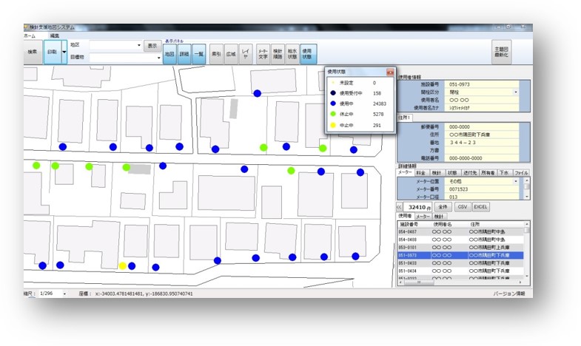The width and height of the screenshot is (581, 346).
Task: Export the list with the CSV button
Action: point(463,207)
